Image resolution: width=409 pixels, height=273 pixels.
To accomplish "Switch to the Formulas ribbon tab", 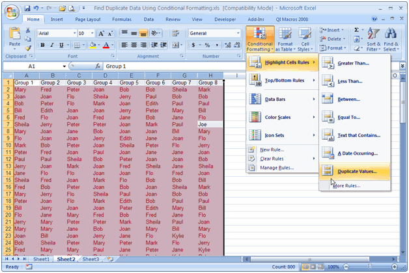I will click(x=121, y=19).
